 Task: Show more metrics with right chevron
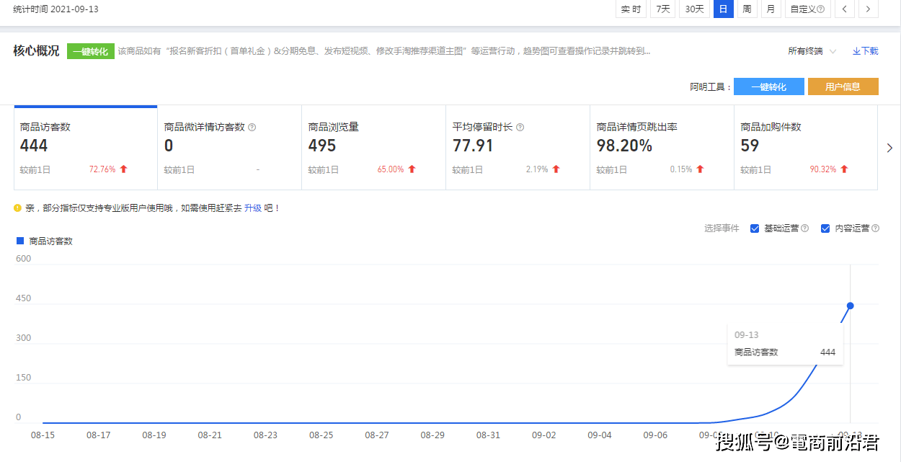point(889,148)
